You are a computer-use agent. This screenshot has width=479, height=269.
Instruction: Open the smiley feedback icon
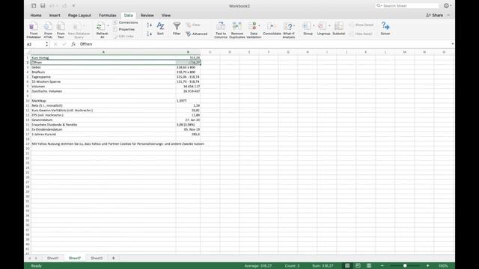[446, 6]
